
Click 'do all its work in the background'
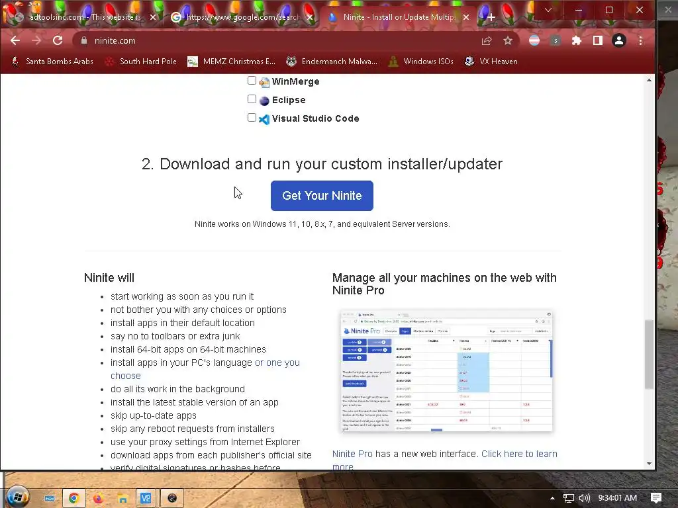177,389
